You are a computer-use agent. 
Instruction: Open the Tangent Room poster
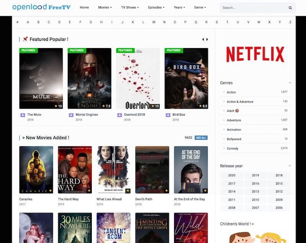(114, 228)
